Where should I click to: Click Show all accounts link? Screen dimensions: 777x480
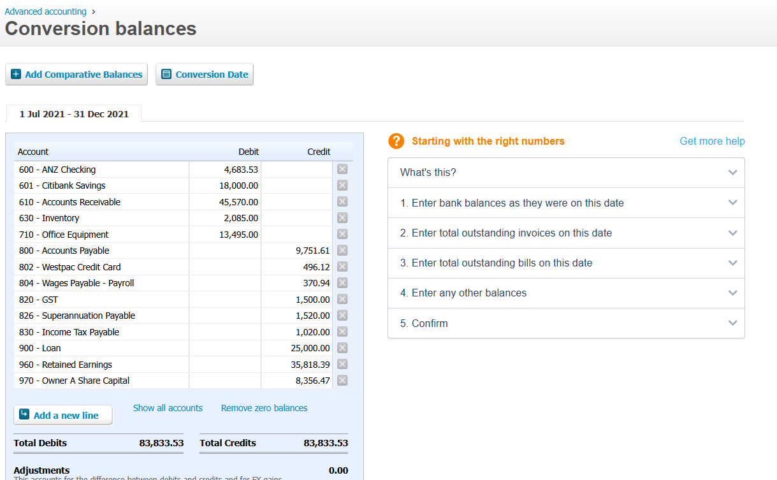pyautogui.click(x=168, y=408)
